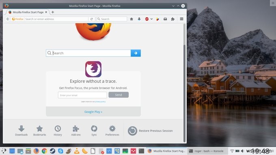Image resolution: width=276 pixels, height=155 pixels.
Task: Open History from the start page
Action: (58, 131)
